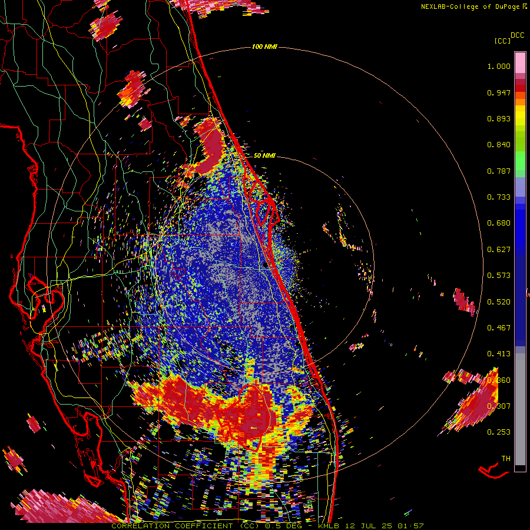This screenshot has height=530, width=530.
Task: Click the "0.787" value on the color scale
Action: click(499, 171)
